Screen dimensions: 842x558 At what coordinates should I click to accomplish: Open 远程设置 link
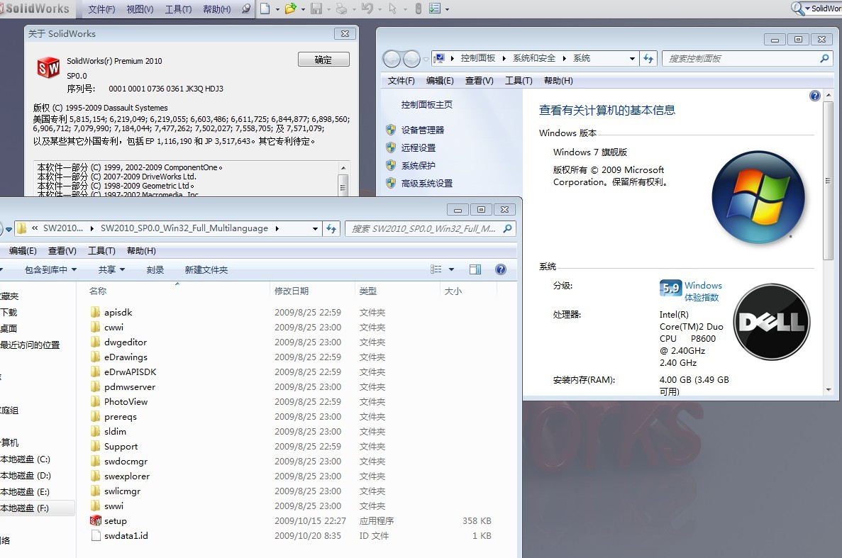coord(419,147)
